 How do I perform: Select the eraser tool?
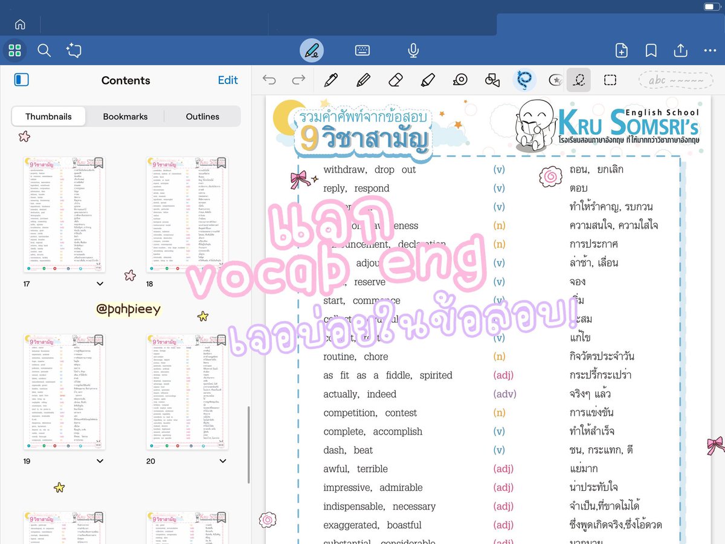[x=395, y=80]
